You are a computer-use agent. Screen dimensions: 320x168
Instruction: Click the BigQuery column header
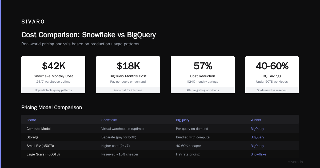coord(183,120)
